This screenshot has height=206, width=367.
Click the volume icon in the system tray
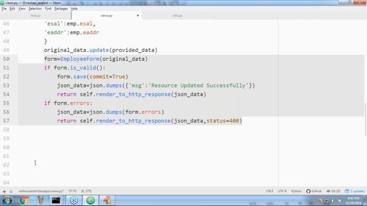[x=333, y=201]
